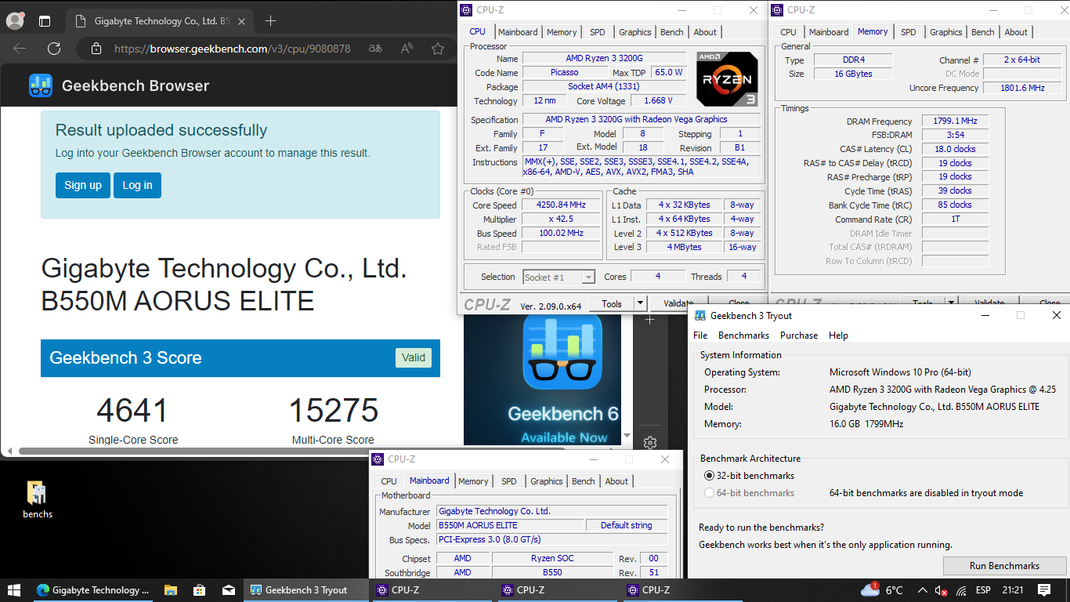Open the Windows Start menu
The image size is (1070, 602).
pyautogui.click(x=14, y=590)
